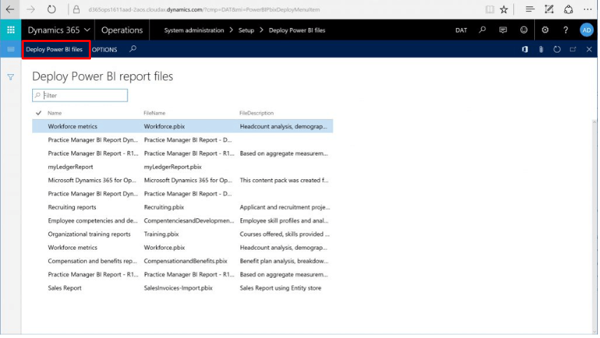
Task: Open browser hub lines icon
Action: click(529, 10)
